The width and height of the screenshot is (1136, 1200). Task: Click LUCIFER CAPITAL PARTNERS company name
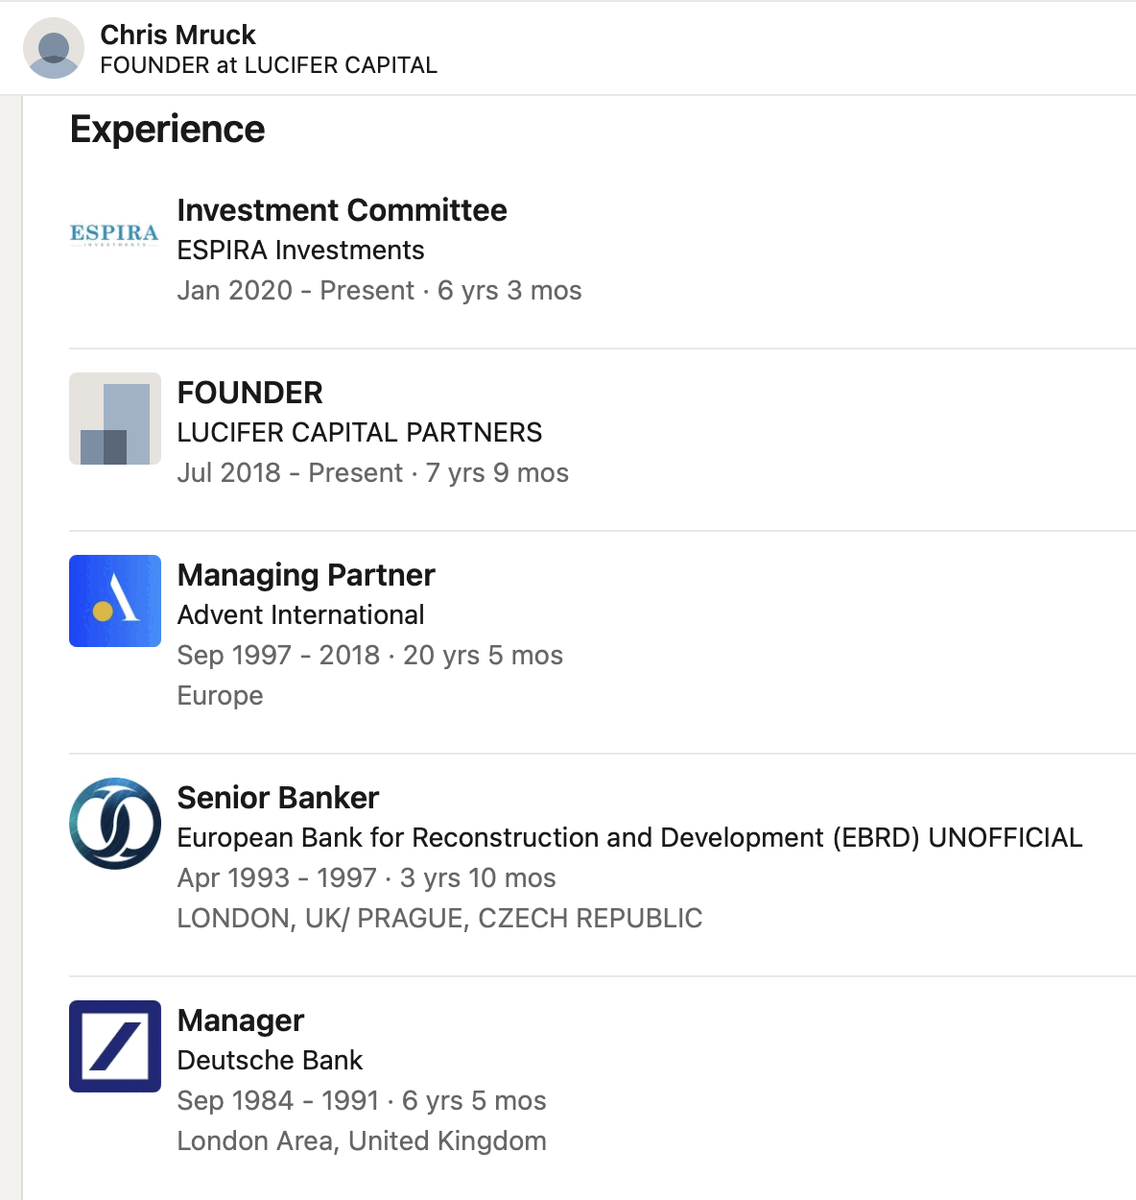360,433
